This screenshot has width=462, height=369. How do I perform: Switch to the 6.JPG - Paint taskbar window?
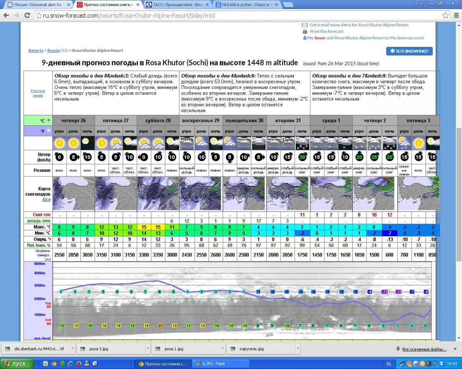point(220,364)
